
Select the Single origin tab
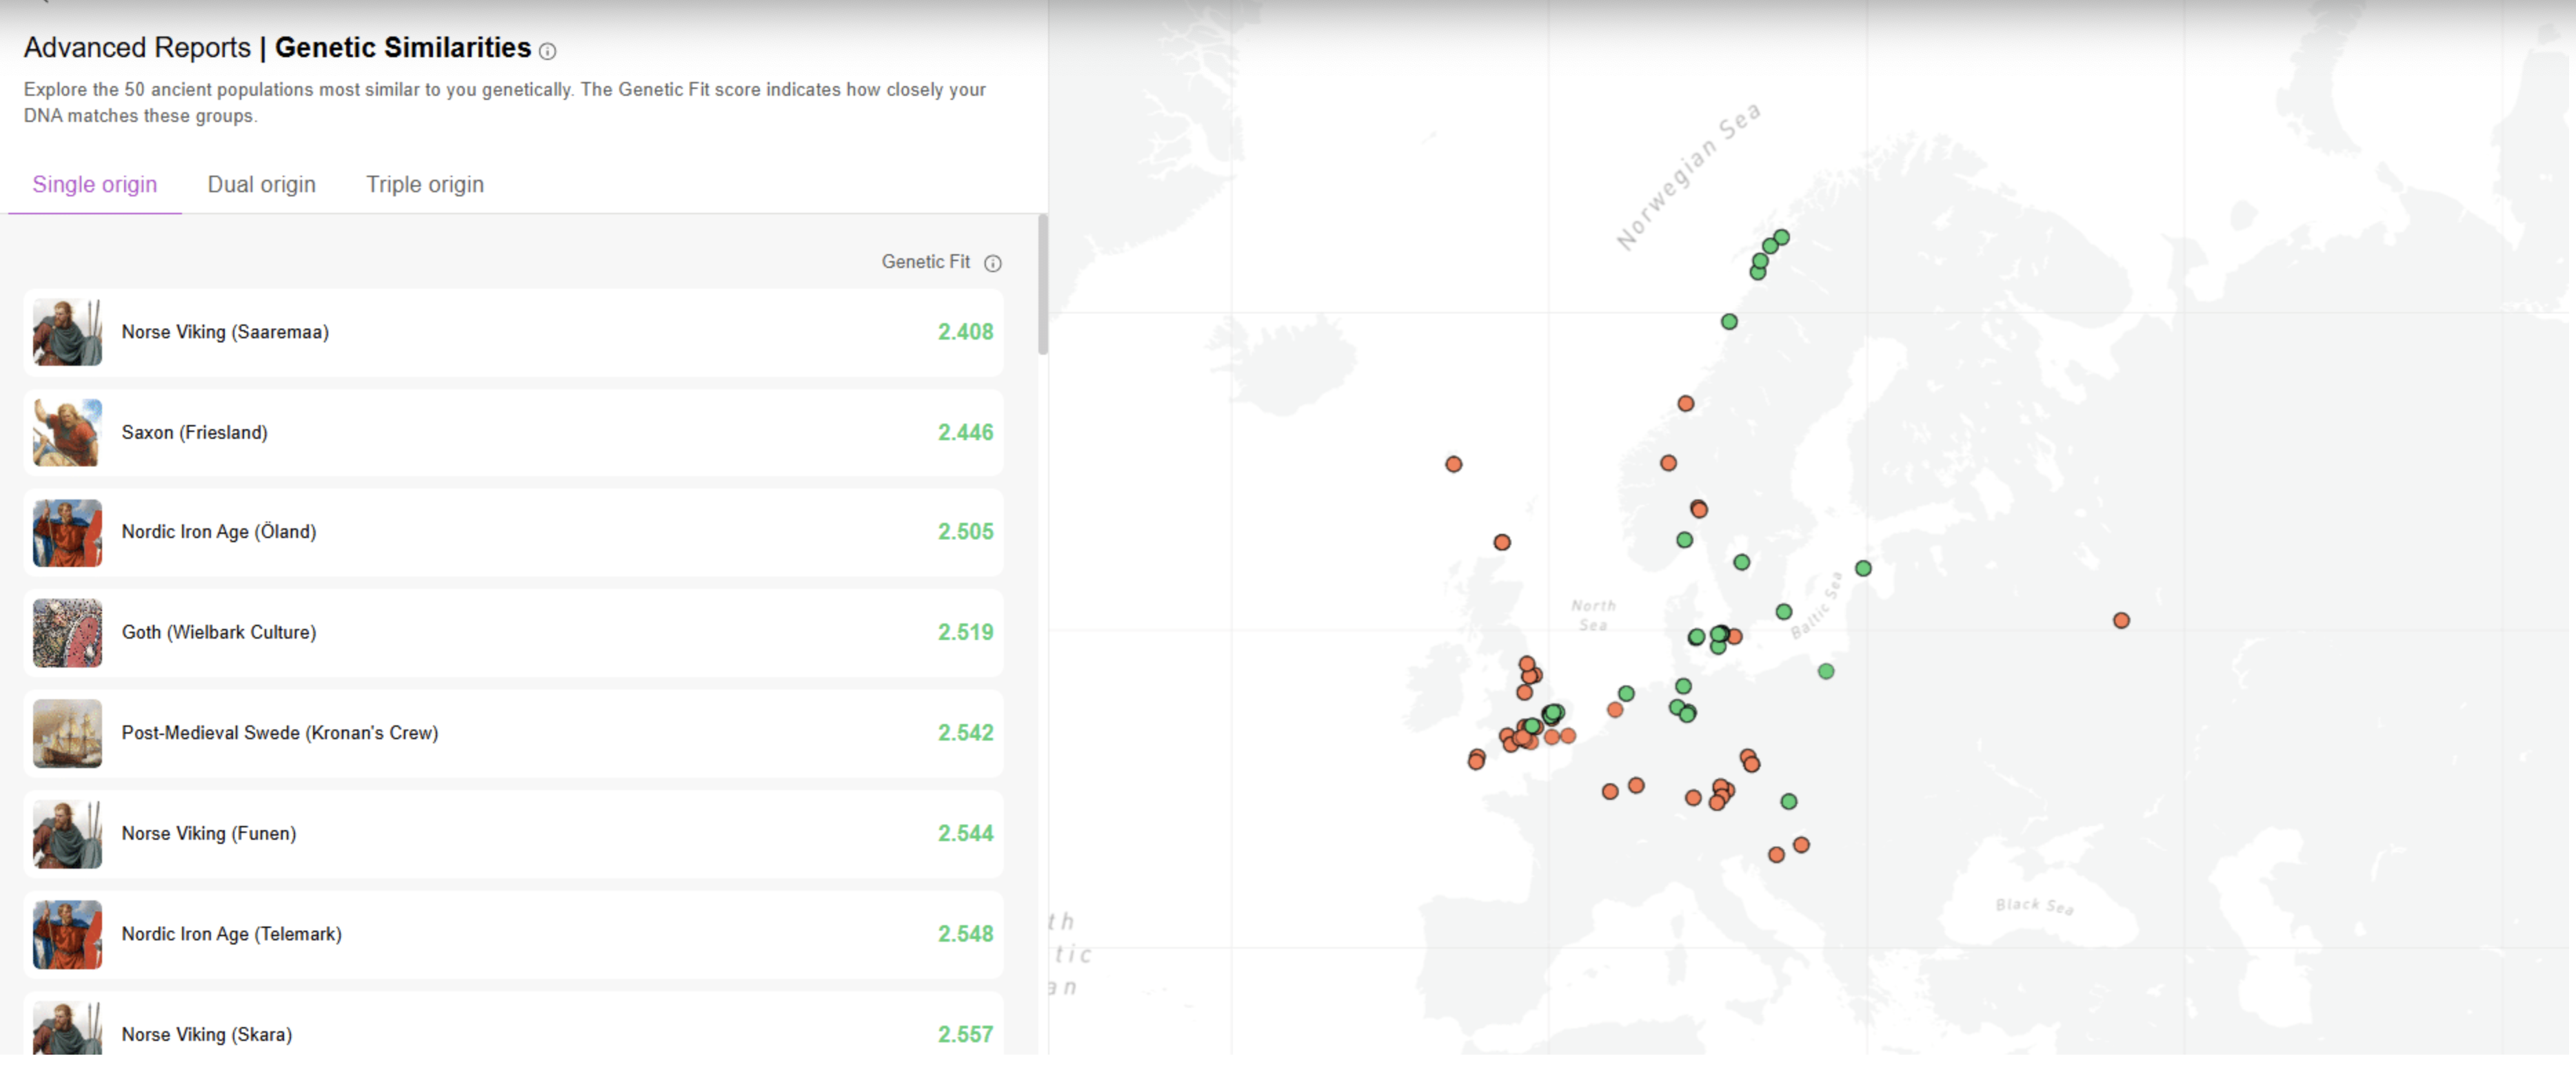94,185
